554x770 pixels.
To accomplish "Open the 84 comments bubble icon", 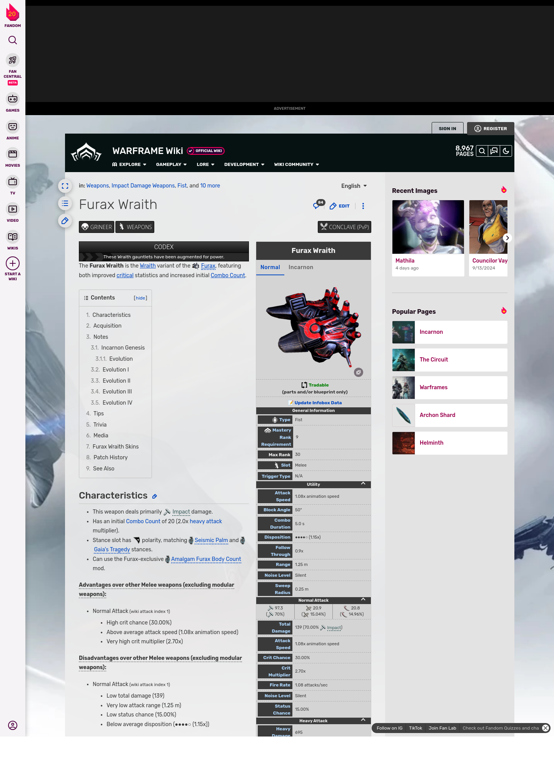I will point(317,205).
